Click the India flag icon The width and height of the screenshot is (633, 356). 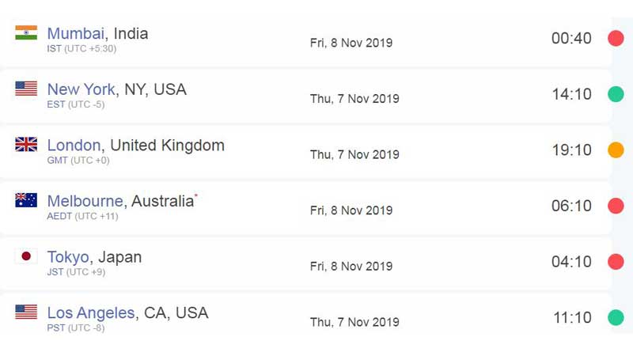26,32
